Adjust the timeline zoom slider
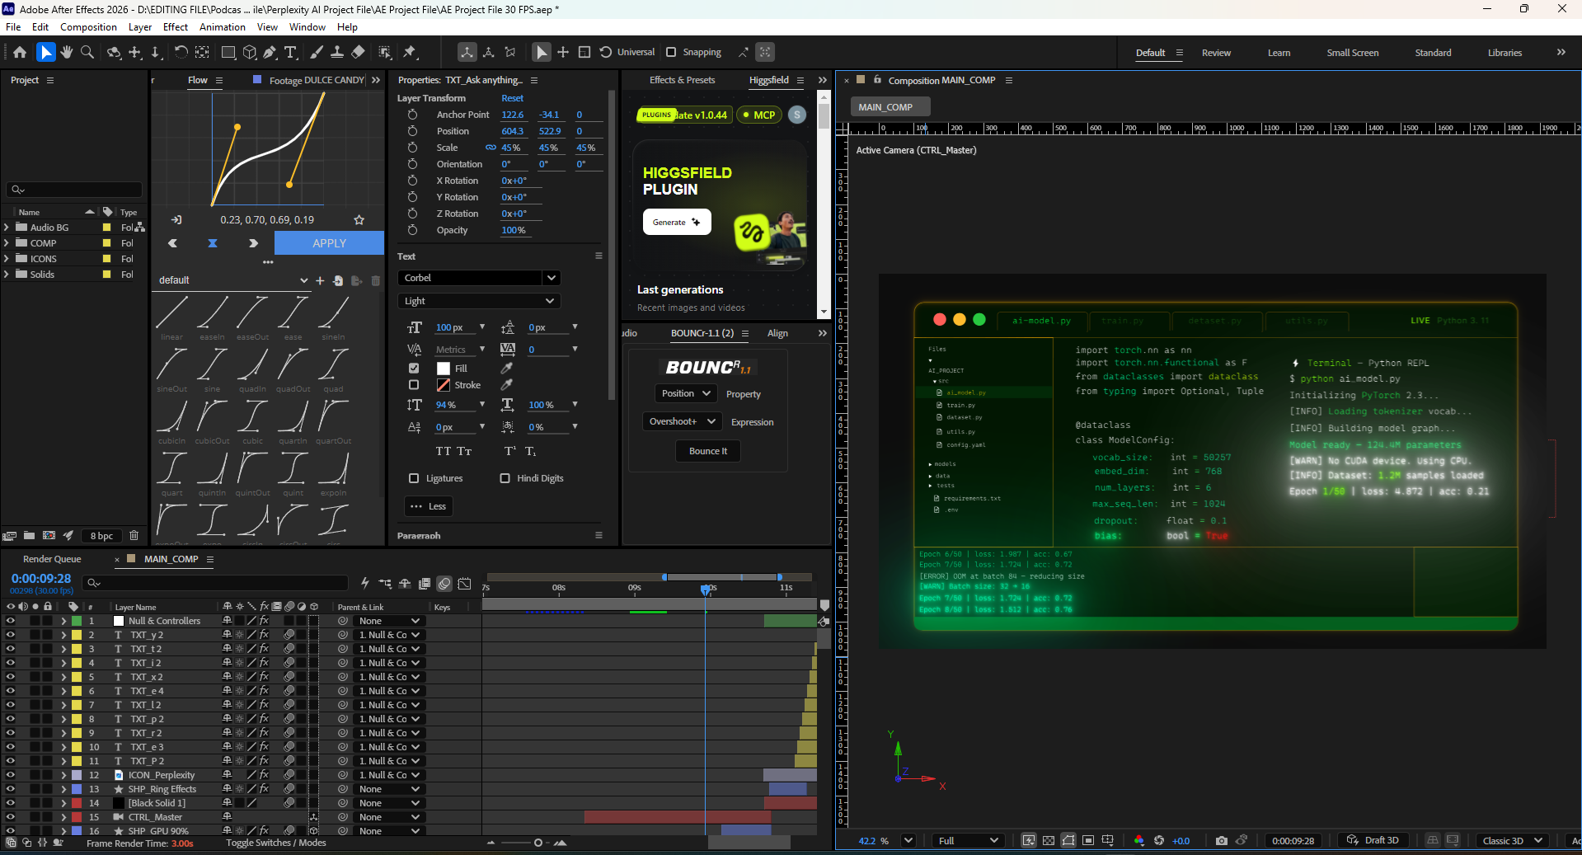 pos(538,843)
